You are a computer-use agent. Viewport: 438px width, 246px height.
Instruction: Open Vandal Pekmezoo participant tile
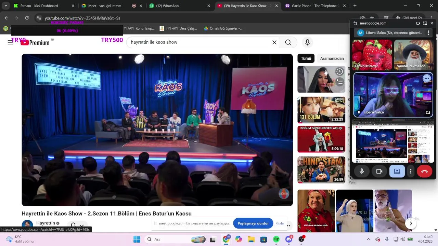pos(414,55)
